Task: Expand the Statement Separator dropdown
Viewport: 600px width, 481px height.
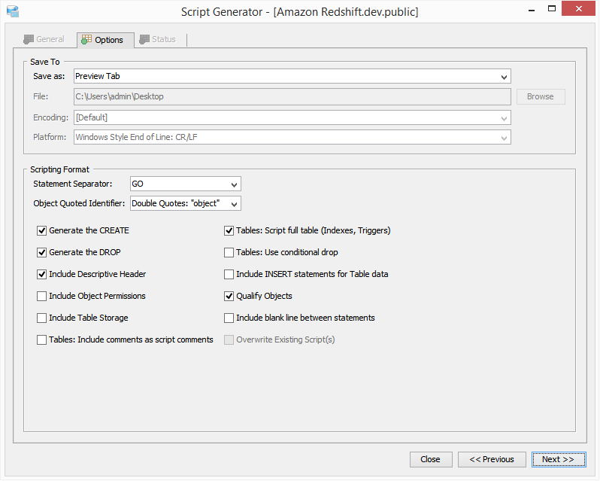Action: click(x=235, y=184)
